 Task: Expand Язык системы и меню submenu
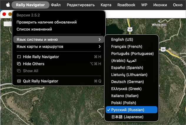pyautogui.click(x=59, y=39)
